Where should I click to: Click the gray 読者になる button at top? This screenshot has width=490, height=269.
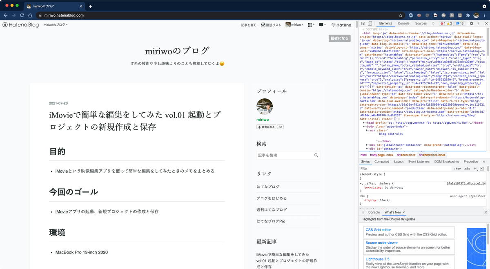[340, 38]
